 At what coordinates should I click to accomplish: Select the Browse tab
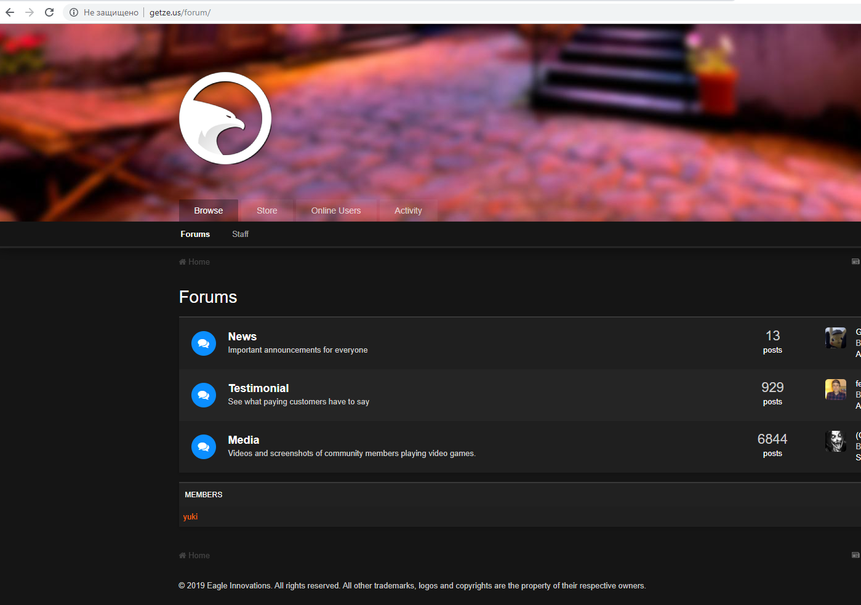point(209,210)
